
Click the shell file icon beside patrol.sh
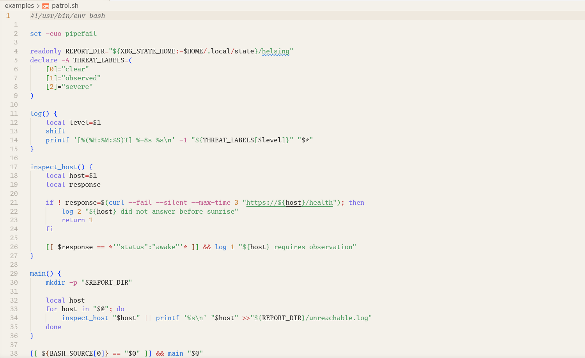pos(46,6)
